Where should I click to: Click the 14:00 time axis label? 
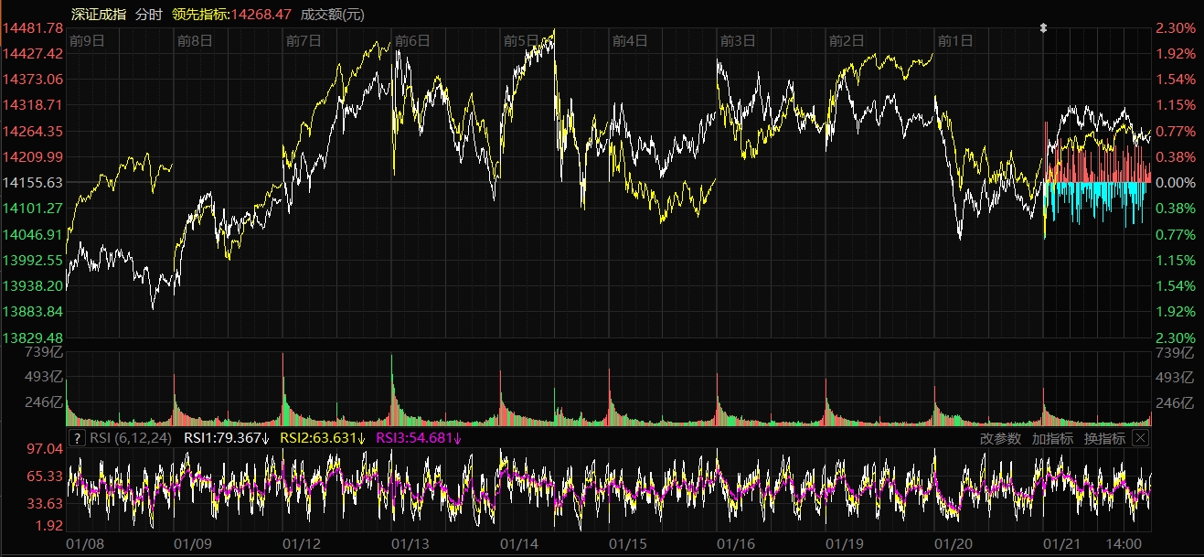click(x=1124, y=544)
